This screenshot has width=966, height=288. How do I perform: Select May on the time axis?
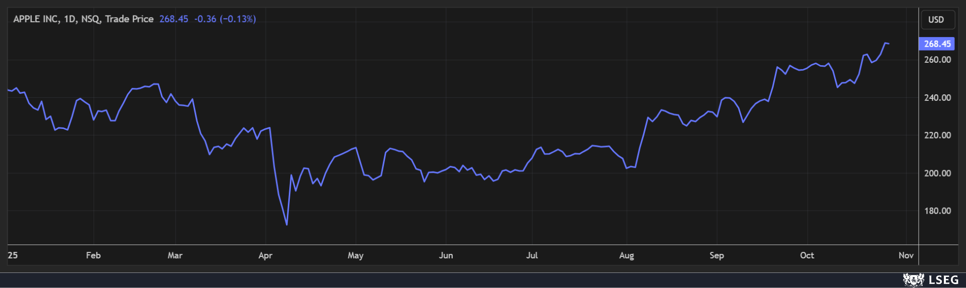pyautogui.click(x=355, y=255)
